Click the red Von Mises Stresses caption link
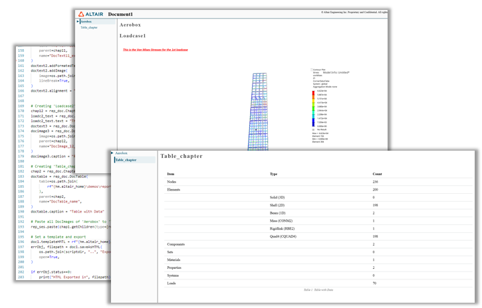 point(155,50)
